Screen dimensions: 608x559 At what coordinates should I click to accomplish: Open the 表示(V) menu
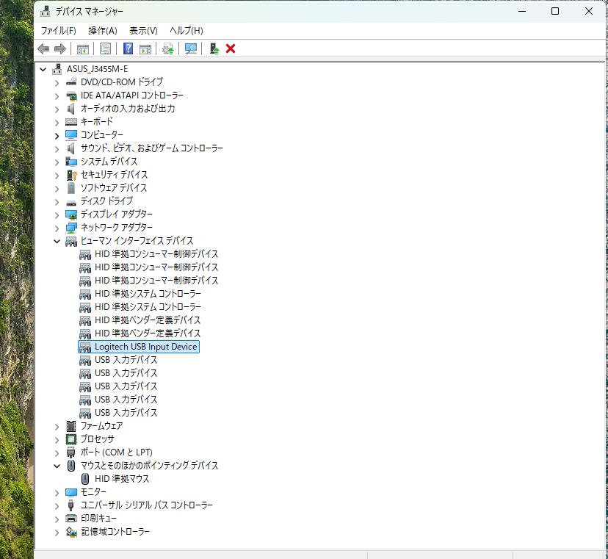143,30
